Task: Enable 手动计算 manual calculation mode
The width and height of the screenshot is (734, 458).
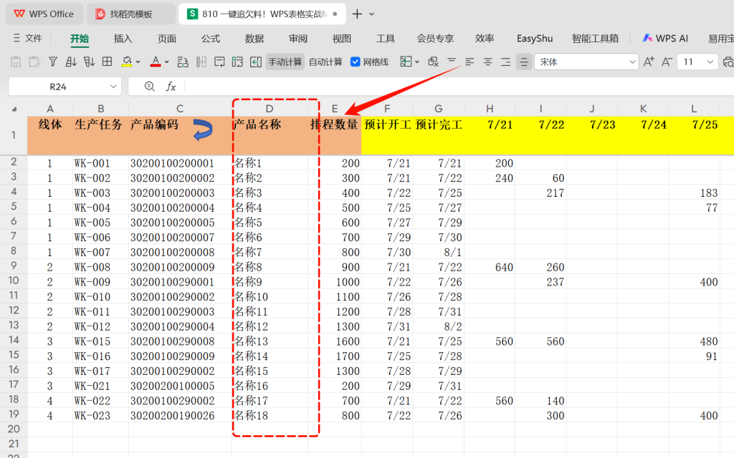Action: tap(285, 62)
